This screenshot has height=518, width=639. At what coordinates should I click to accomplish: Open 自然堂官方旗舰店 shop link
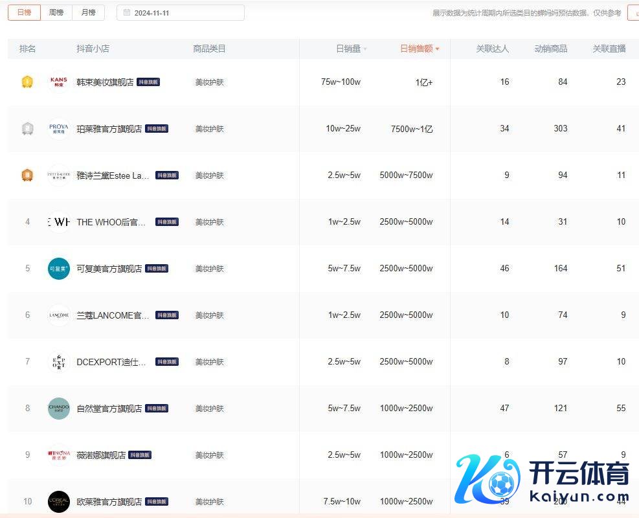coord(109,409)
